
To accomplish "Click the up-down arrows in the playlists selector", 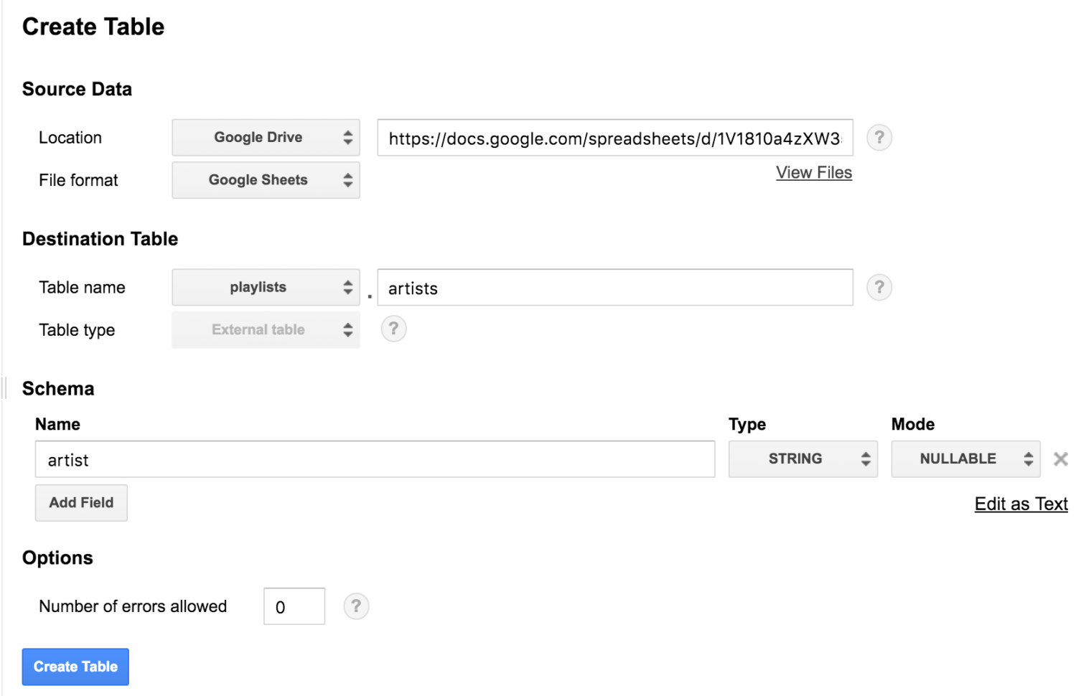I will (348, 287).
